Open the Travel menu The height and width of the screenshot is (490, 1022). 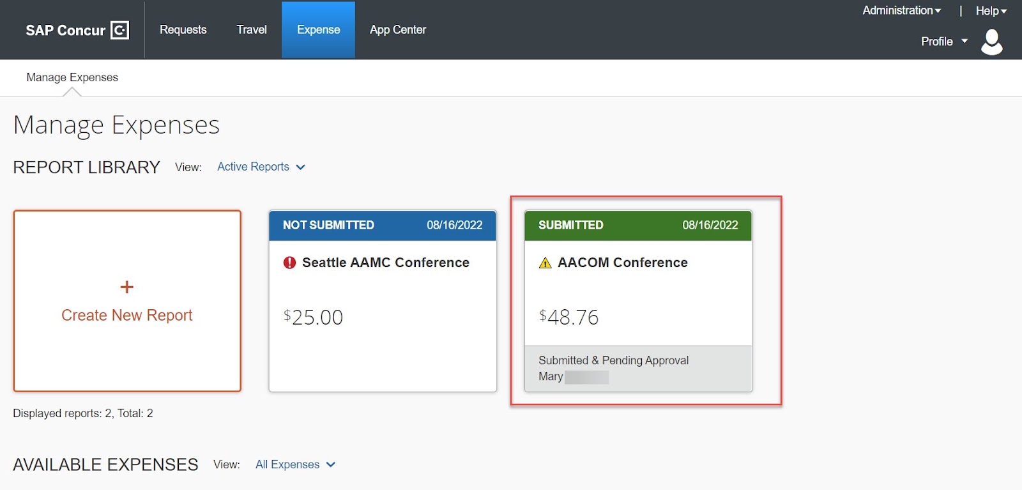coord(252,29)
